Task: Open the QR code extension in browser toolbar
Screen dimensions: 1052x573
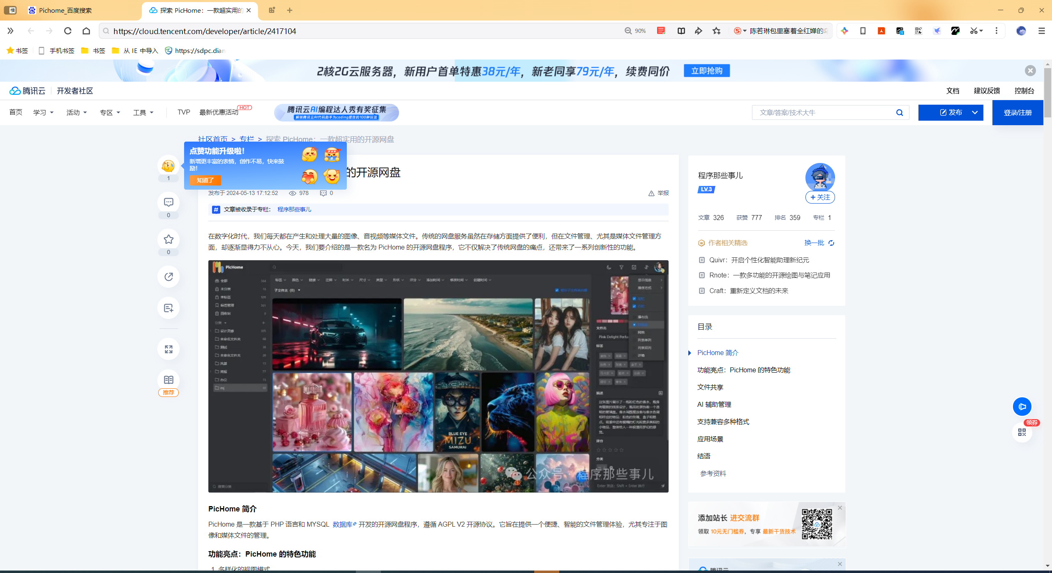Action: (918, 31)
